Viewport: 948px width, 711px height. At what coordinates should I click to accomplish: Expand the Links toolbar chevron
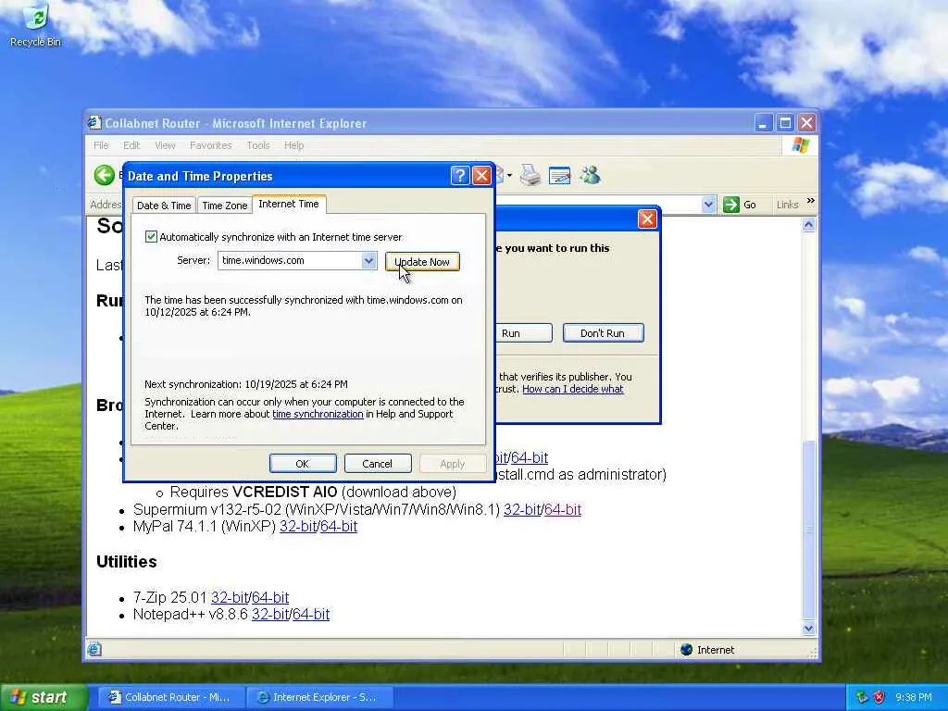(811, 201)
